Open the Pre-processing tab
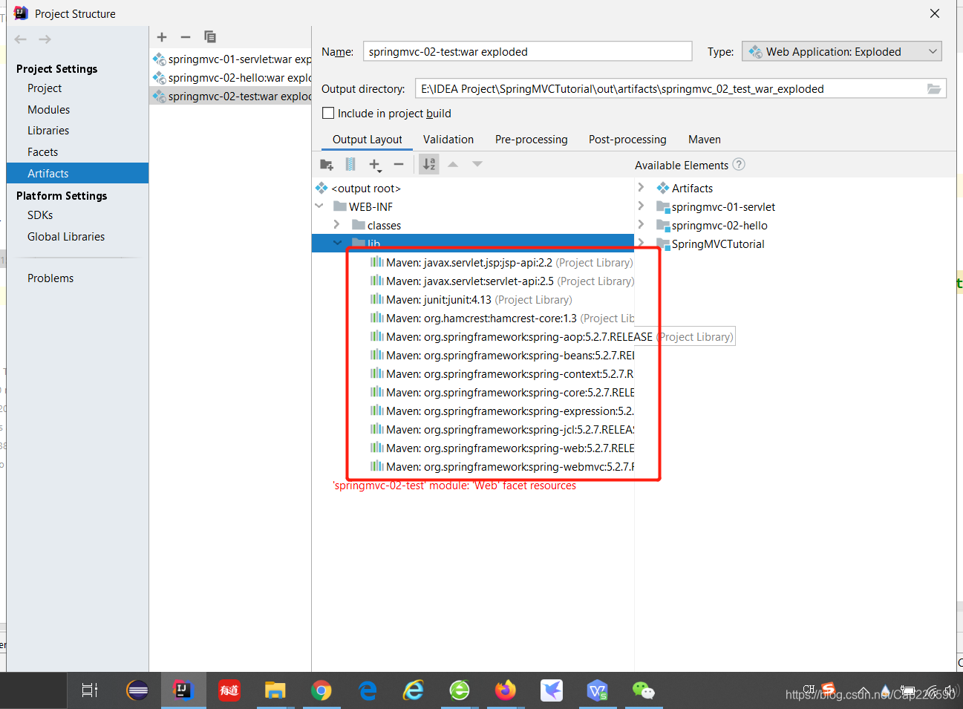 pos(532,140)
